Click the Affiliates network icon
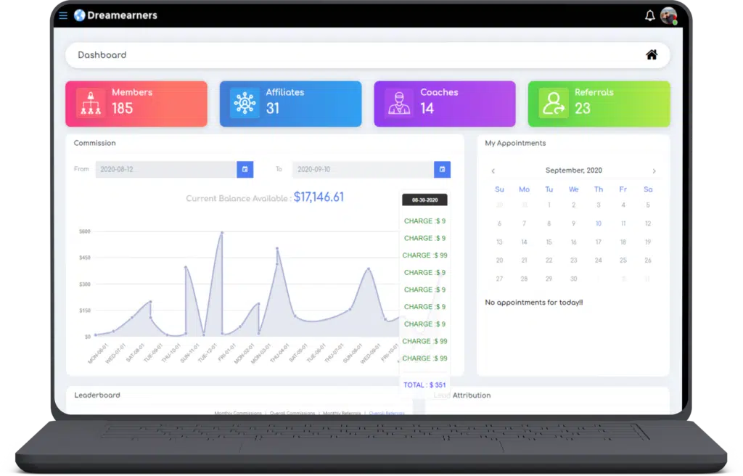This screenshot has height=476, width=743. pos(245,103)
